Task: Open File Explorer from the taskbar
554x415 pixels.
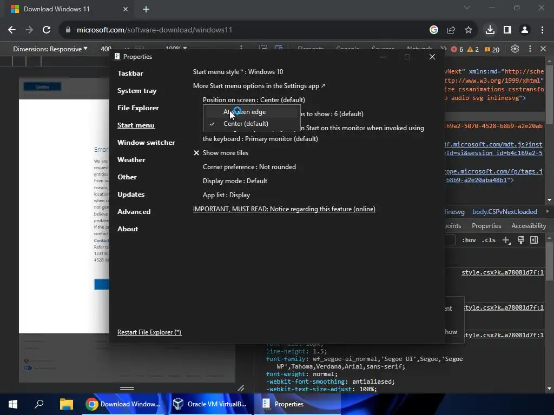Action: (x=66, y=404)
